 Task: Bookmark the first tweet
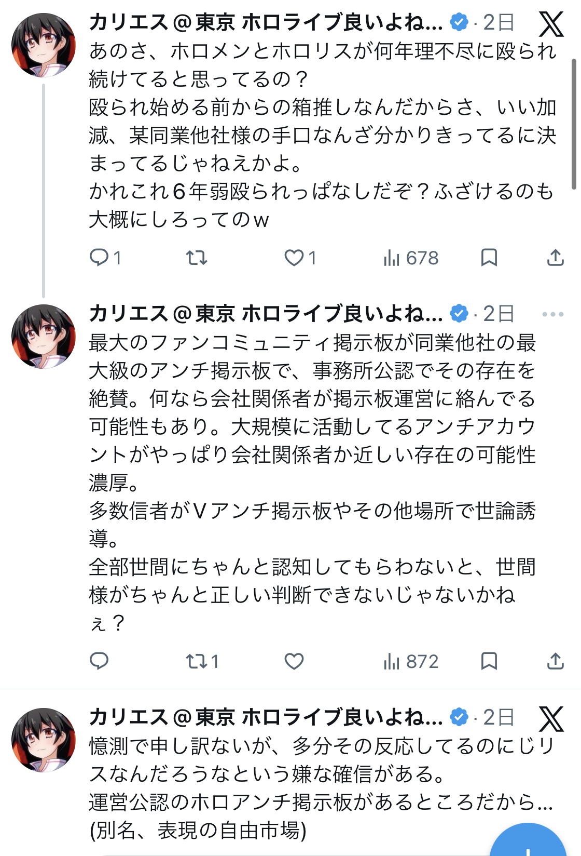click(489, 258)
